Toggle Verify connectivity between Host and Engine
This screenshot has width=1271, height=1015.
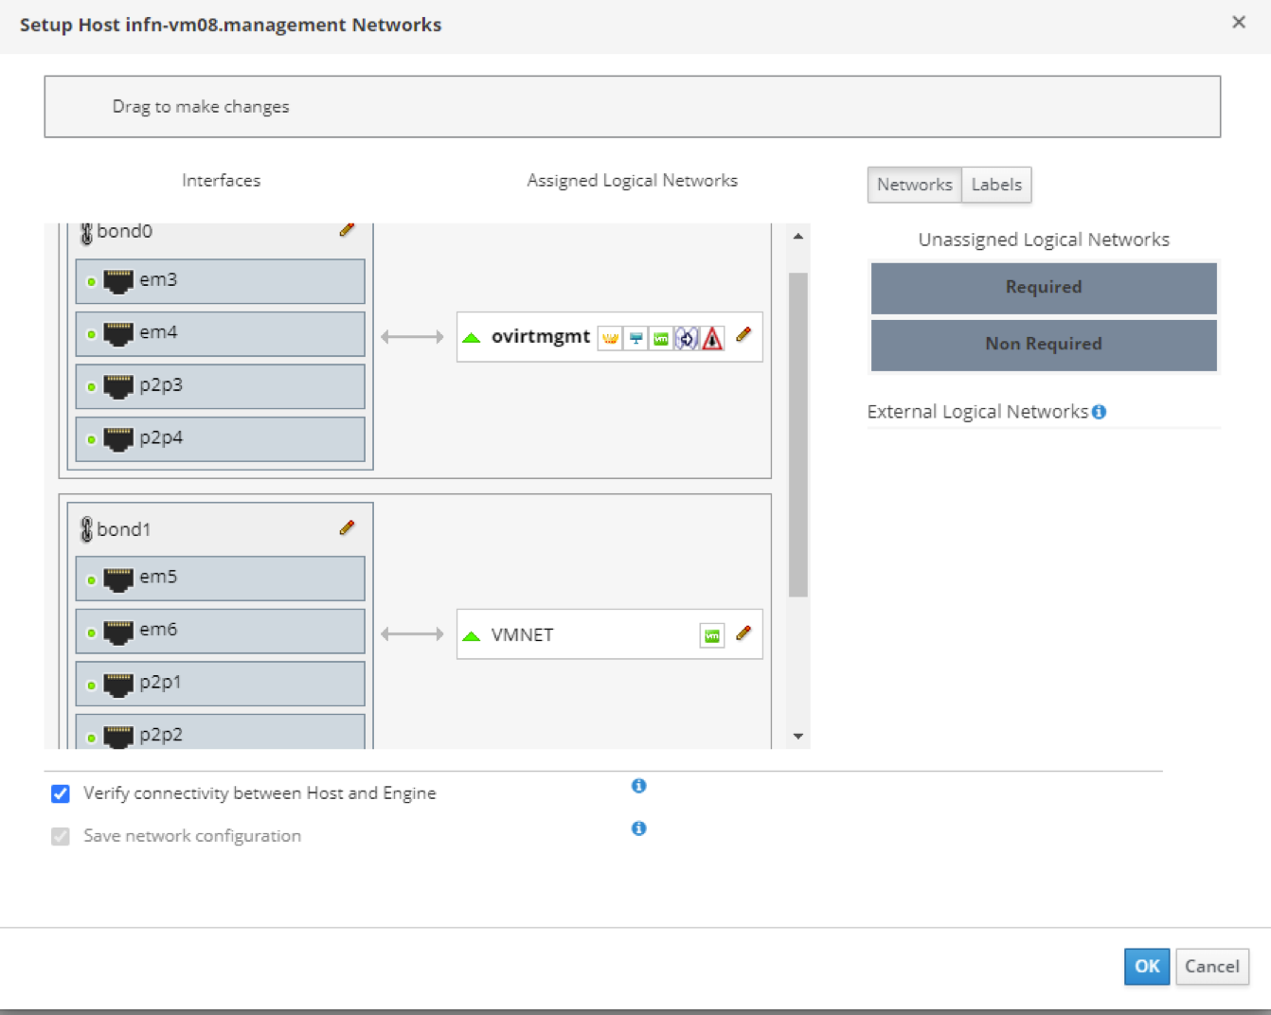tap(61, 793)
